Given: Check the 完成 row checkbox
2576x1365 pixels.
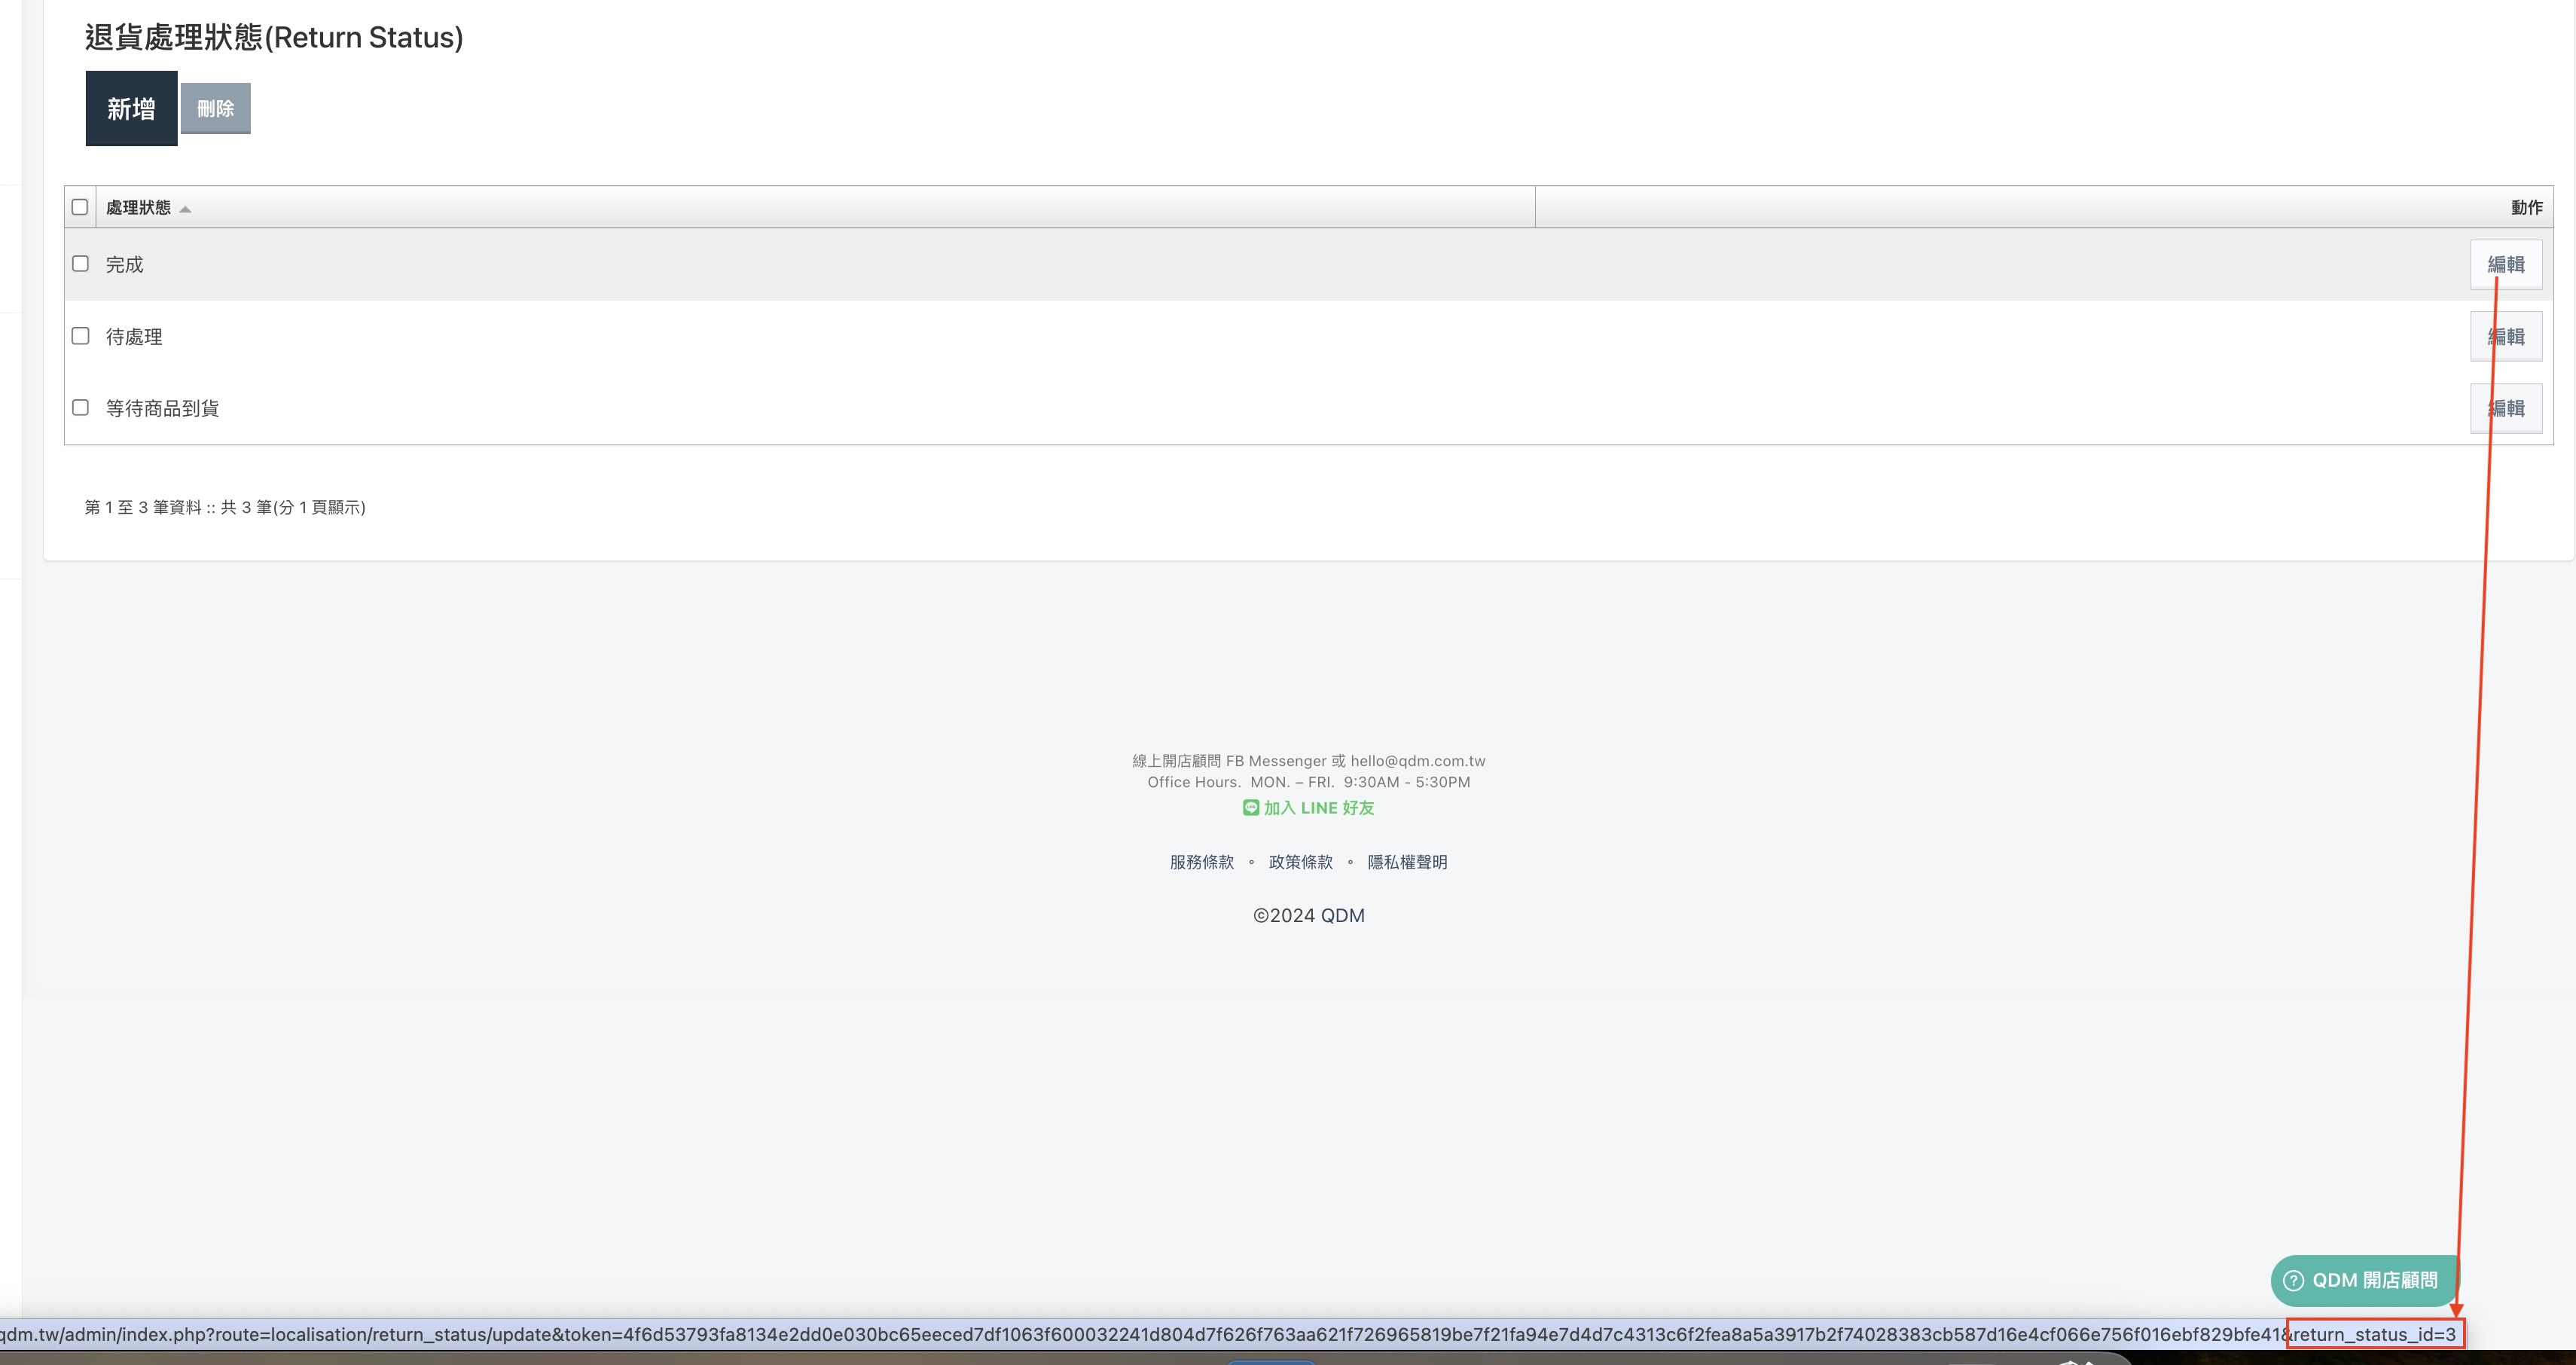Looking at the screenshot, I should (x=80, y=264).
